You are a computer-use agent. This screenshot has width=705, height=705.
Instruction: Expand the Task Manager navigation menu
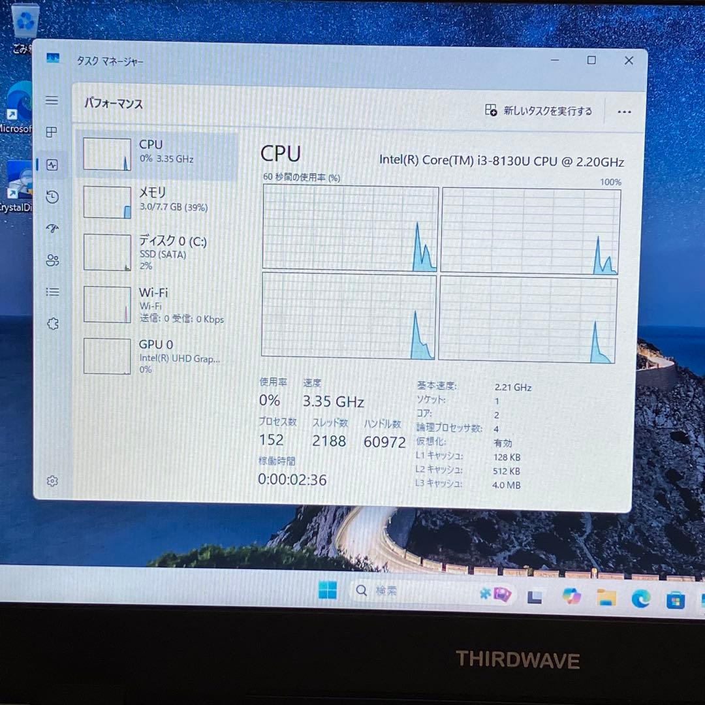pos(52,100)
